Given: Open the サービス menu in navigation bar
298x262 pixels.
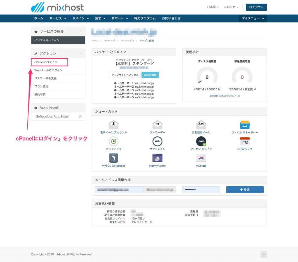Looking at the screenshot, I should pos(58,18).
